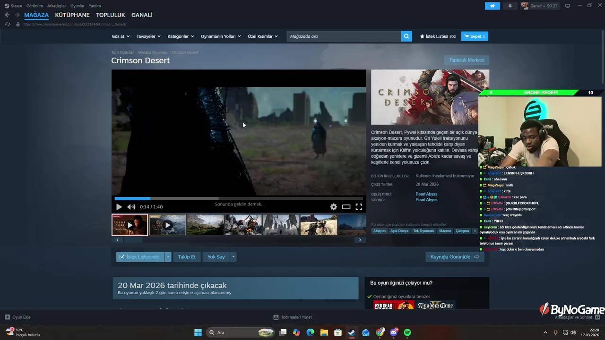The width and height of the screenshot is (605, 340).
Task: Select the second trailer thumbnail
Action: coord(168,225)
